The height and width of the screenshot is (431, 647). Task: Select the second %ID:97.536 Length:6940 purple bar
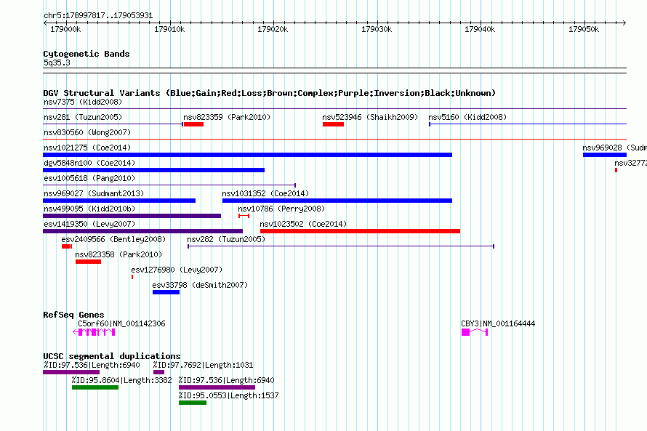pos(217,387)
